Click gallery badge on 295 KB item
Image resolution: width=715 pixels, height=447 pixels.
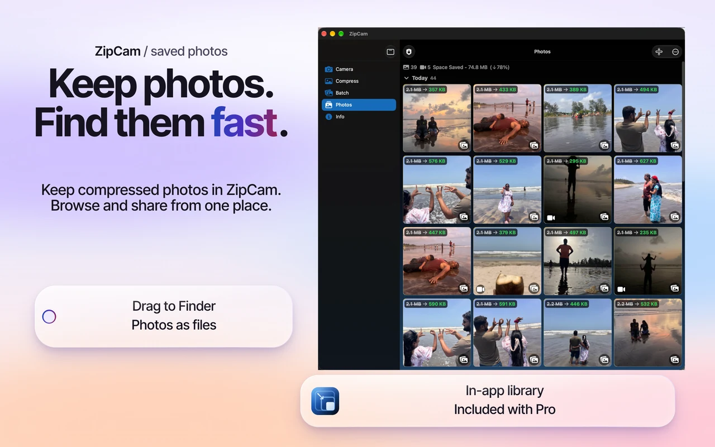coord(604,217)
